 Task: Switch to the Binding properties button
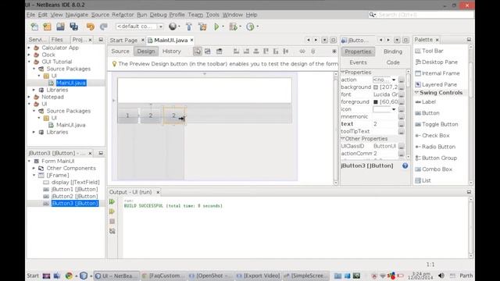click(x=392, y=52)
